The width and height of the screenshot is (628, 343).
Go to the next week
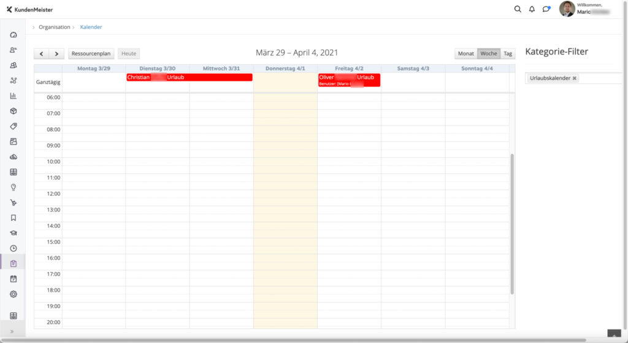(56, 53)
